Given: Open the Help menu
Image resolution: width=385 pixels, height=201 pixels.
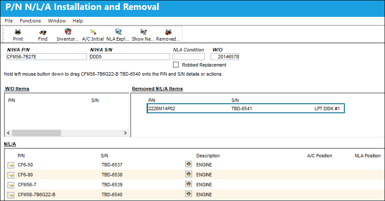Looking at the screenshot, I should tap(77, 21).
